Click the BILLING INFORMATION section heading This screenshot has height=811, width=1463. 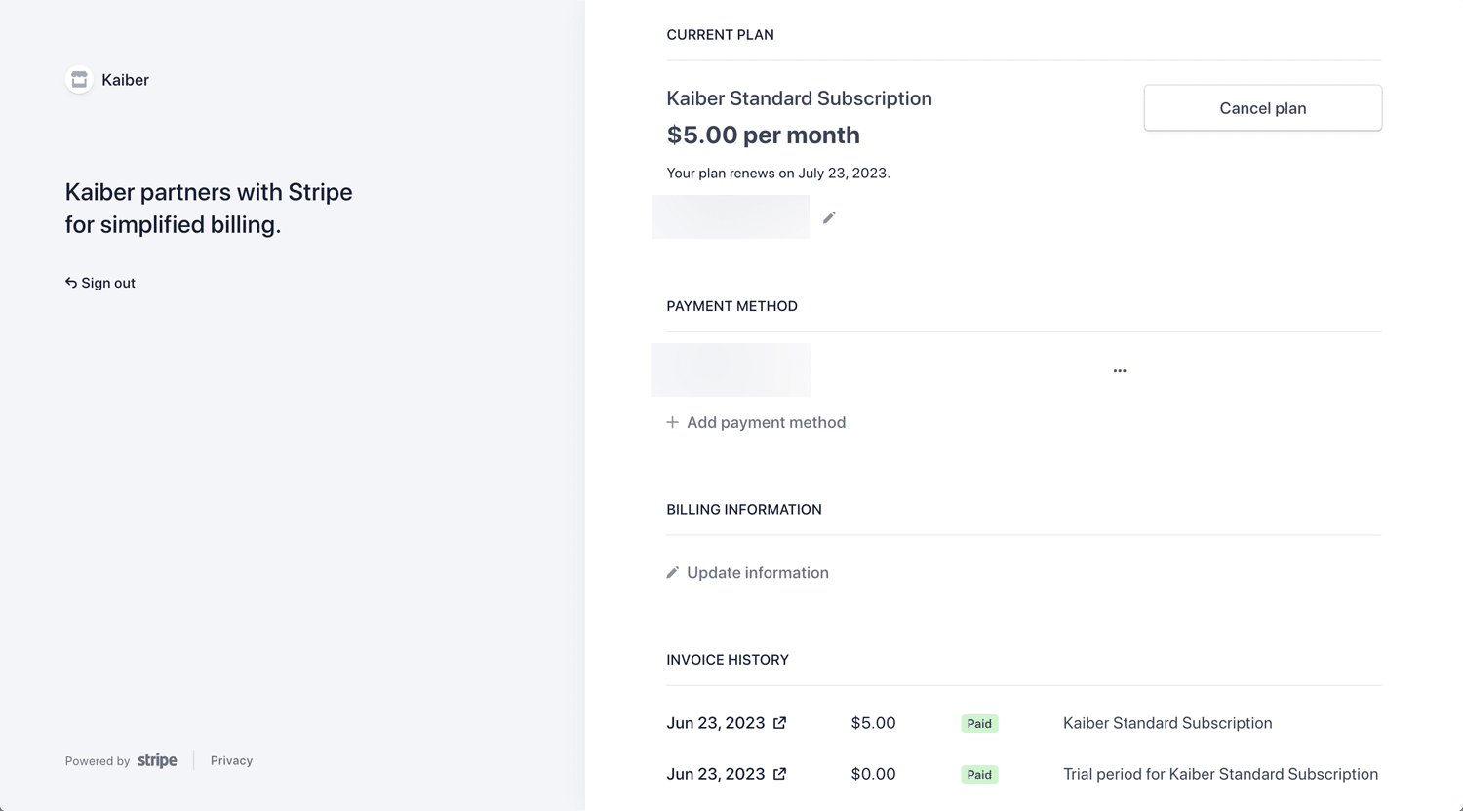coord(744,510)
